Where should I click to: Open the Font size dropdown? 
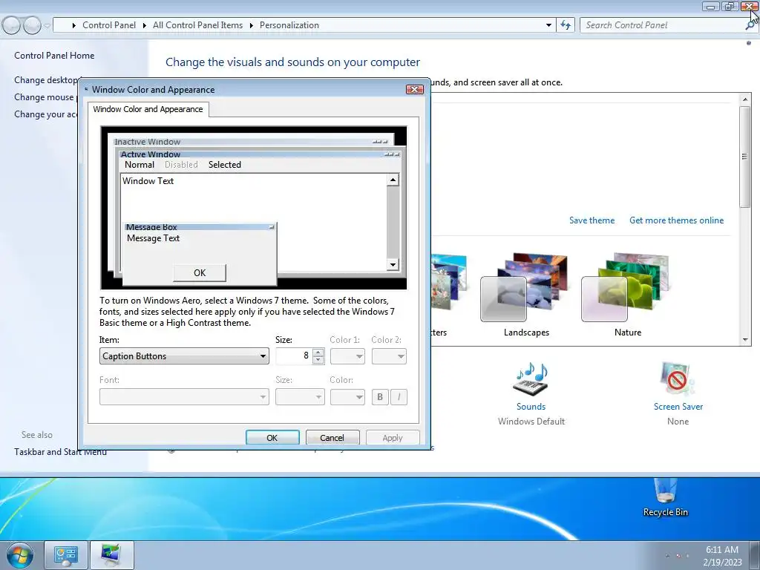(300, 397)
